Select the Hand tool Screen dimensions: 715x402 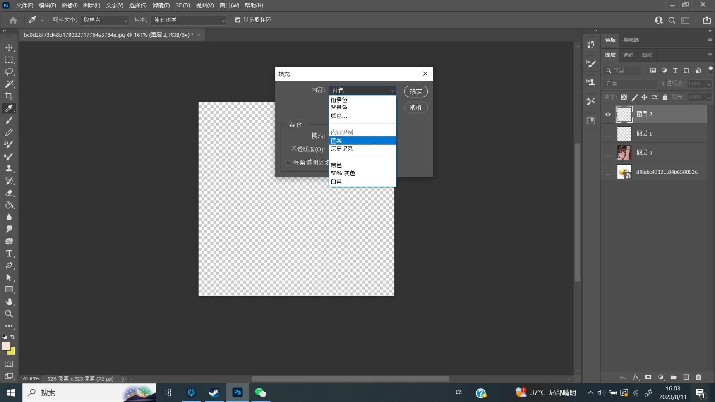9,301
